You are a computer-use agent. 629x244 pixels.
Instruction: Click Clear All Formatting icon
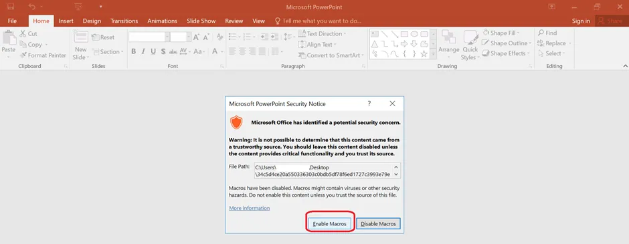point(220,37)
